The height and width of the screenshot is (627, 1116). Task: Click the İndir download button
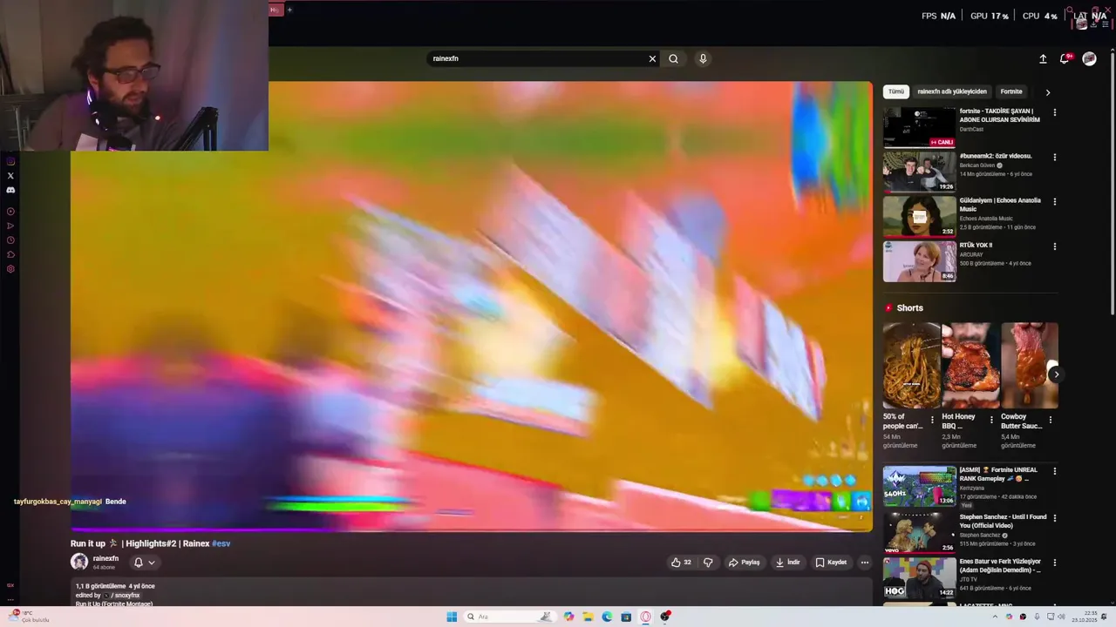point(788,563)
